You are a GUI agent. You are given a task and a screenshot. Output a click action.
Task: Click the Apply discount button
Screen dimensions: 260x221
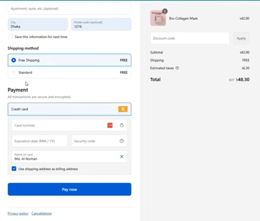pos(241,38)
